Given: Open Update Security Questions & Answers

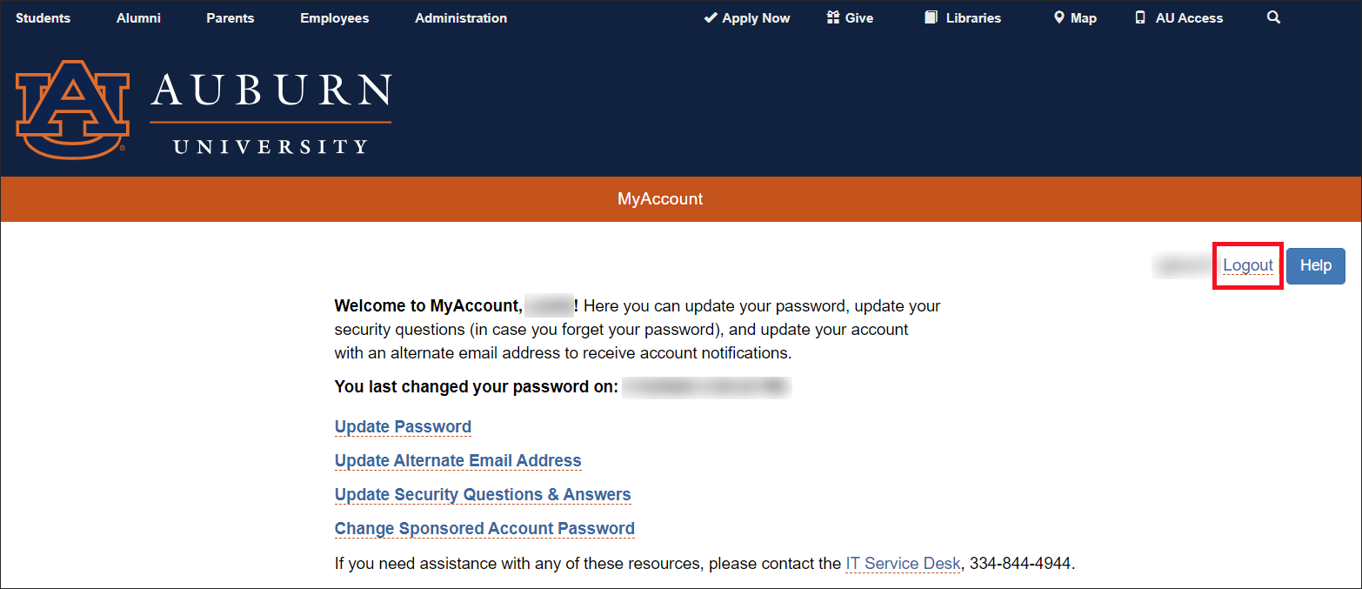Looking at the screenshot, I should pyautogui.click(x=482, y=494).
